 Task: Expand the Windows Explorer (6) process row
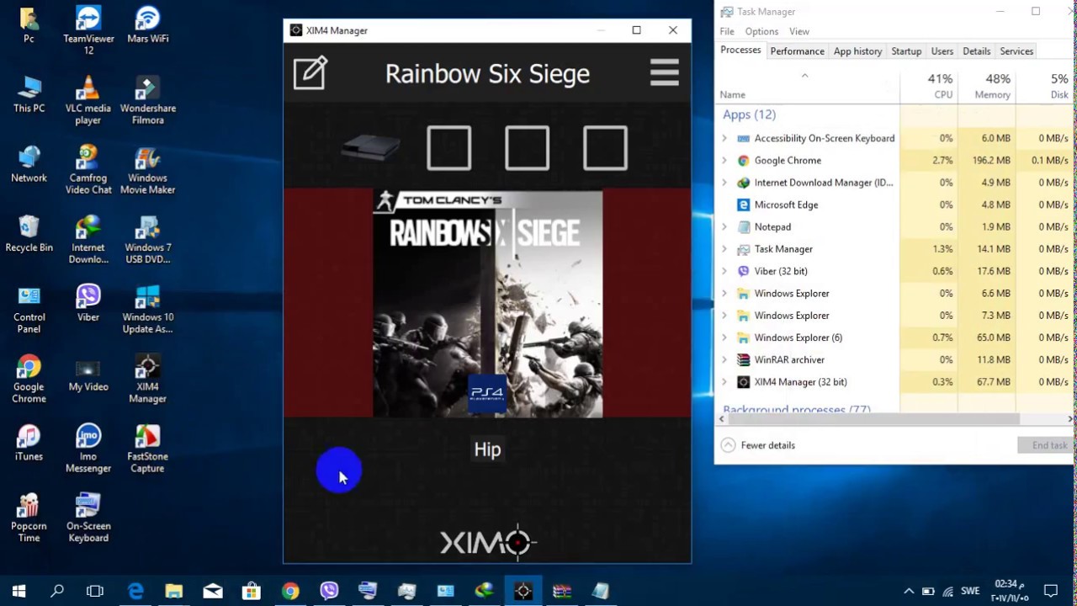724,338
